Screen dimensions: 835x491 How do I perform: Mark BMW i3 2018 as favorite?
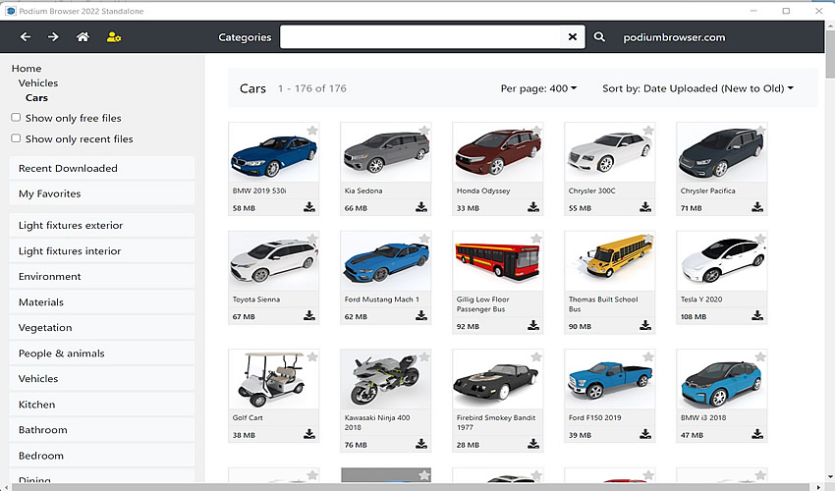[x=760, y=356]
